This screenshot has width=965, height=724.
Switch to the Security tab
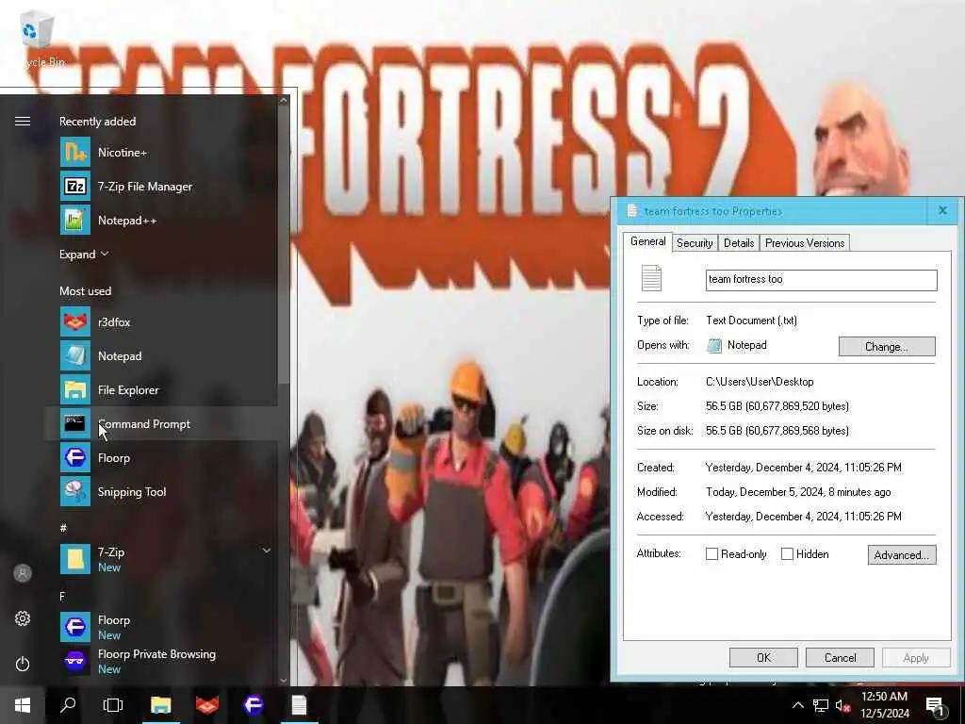695,243
